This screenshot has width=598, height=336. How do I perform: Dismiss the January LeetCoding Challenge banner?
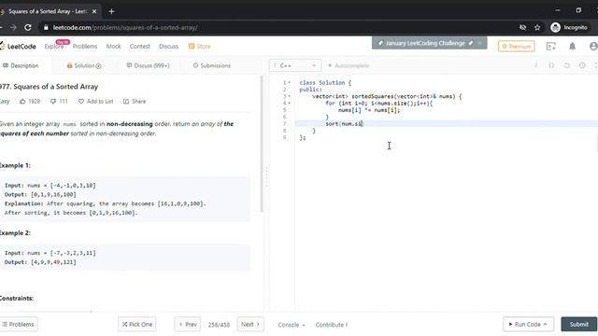(479, 43)
